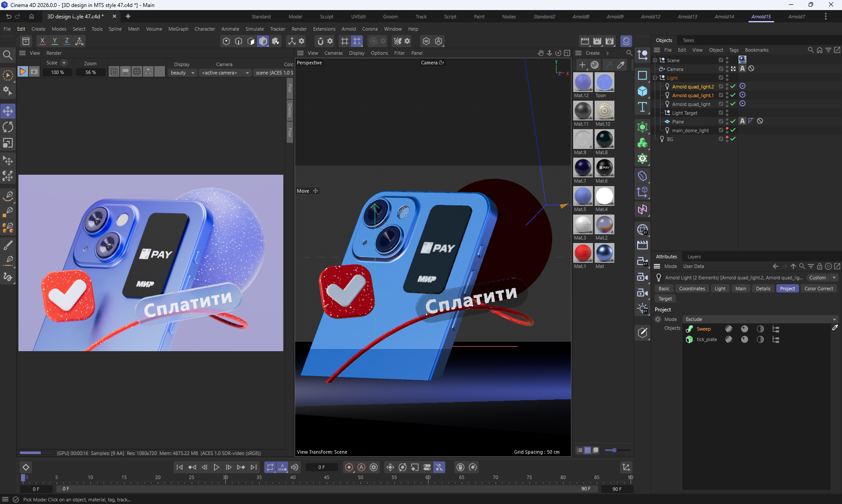Switch to the Takes tab

(x=688, y=40)
